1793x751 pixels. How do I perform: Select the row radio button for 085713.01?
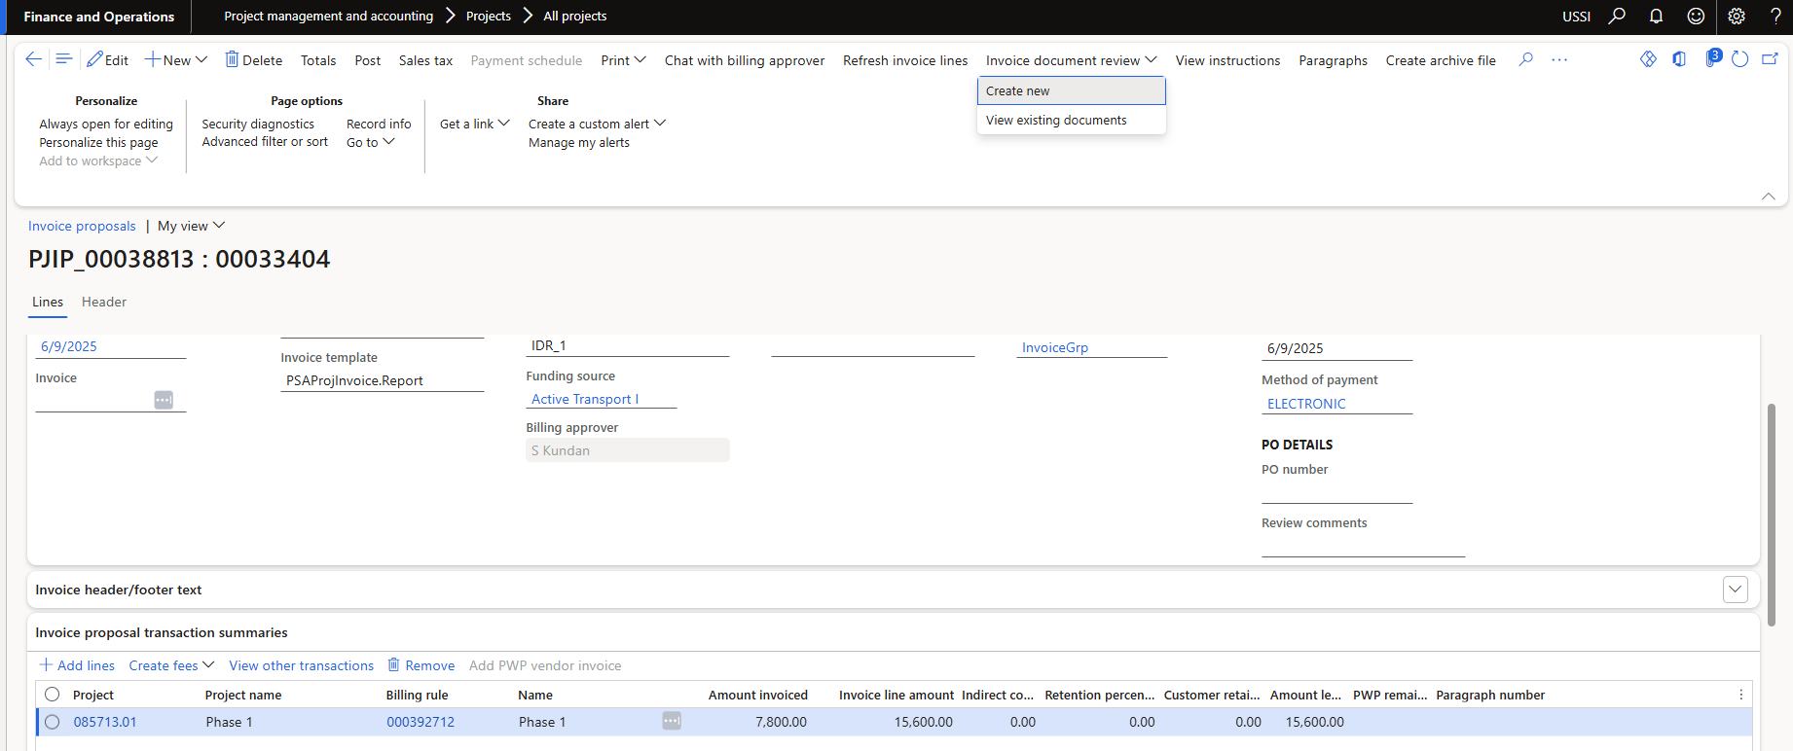point(53,722)
